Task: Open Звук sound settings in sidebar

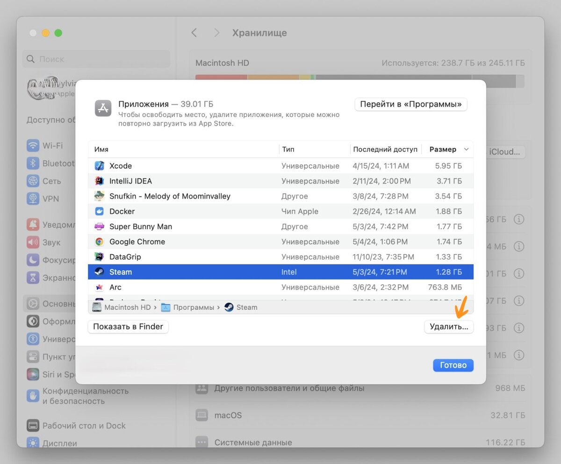Action: (x=44, y=243)
